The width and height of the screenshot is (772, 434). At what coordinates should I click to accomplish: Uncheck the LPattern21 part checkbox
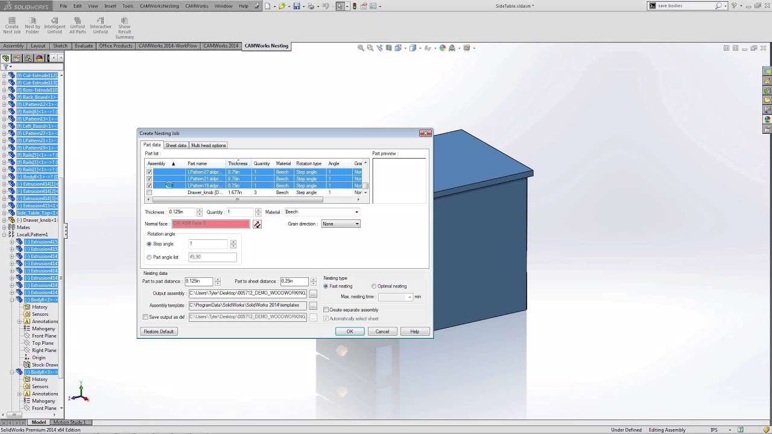point(149,179)
